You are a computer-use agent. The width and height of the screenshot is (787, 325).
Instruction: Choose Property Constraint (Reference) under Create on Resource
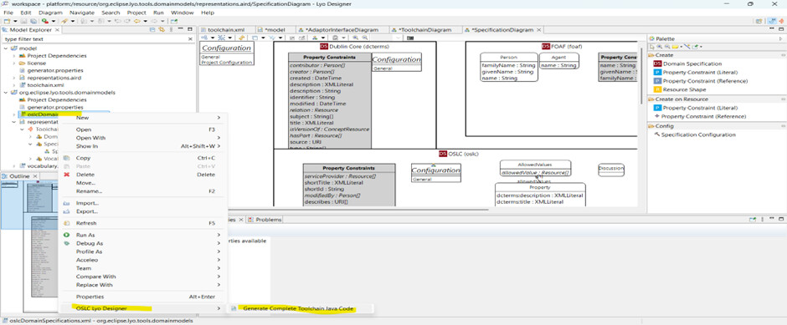point(700,116)
